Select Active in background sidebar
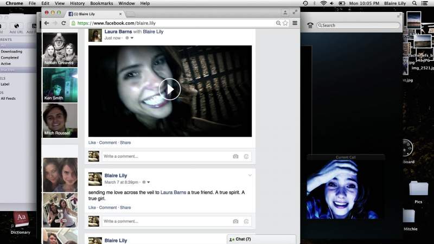The width and height of the screenshot is (434, 244). pos(5,63)
